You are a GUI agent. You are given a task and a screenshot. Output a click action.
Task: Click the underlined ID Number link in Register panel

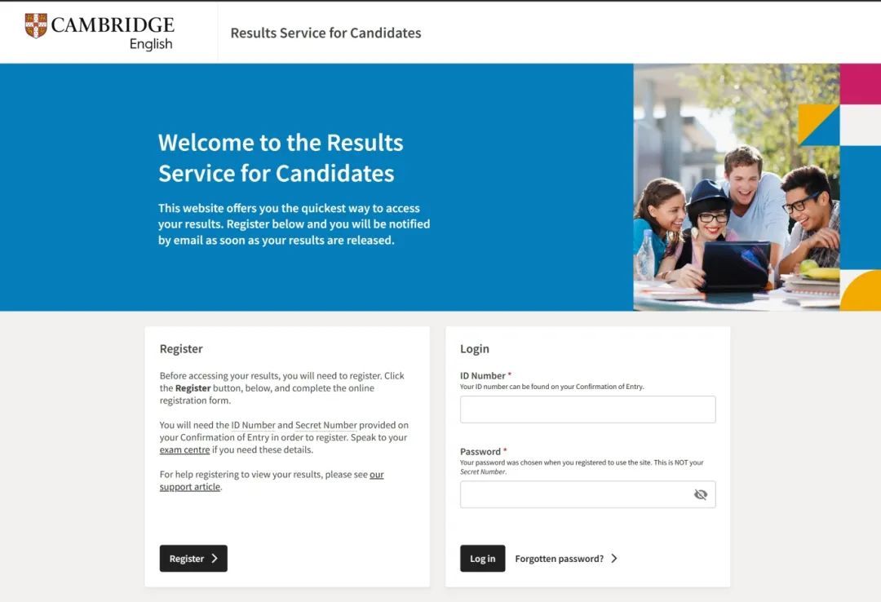253,425
